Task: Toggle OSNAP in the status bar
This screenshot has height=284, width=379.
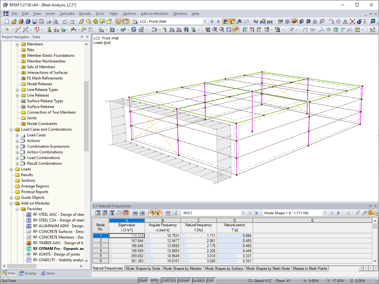Action: tap(184, 281)
